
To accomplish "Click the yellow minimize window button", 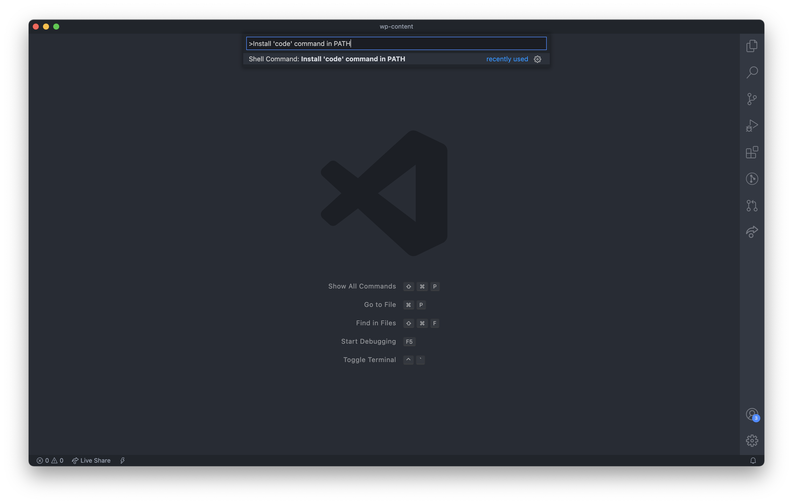I will [x=46, y=27].
